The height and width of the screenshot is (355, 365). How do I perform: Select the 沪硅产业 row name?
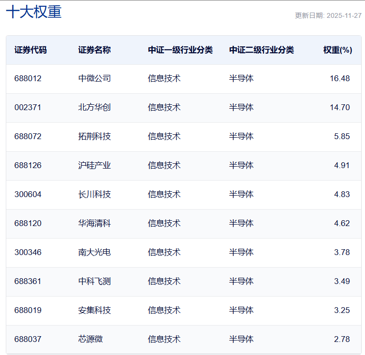pos(94,165)
